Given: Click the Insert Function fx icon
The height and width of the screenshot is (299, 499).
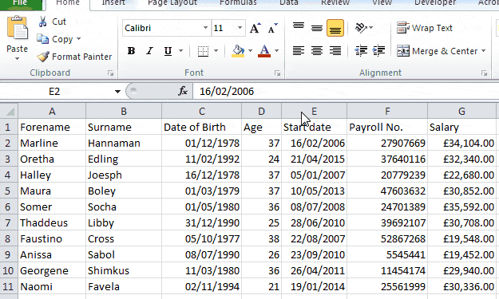Looking at the screenshot, I should (x=183, y=91).
